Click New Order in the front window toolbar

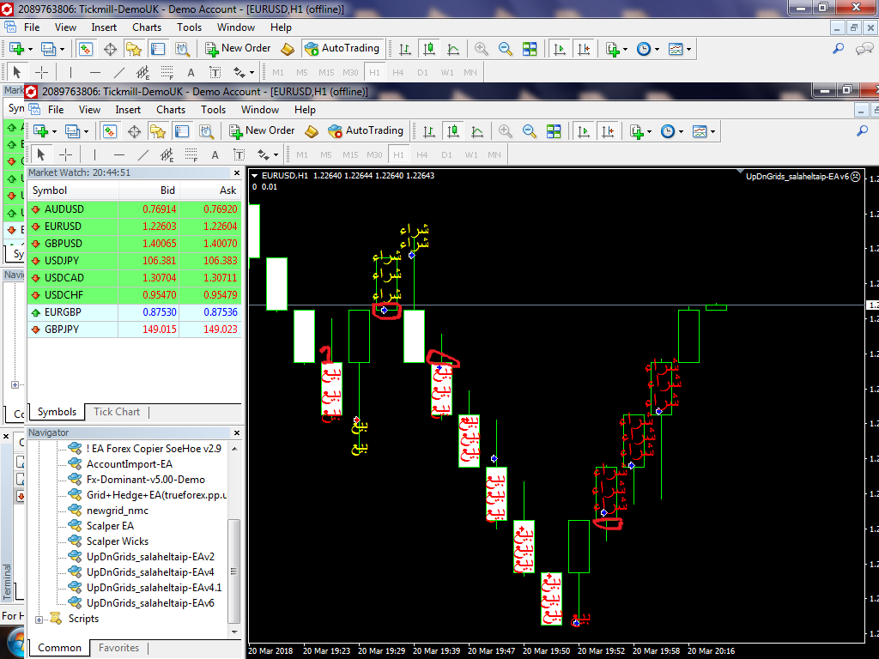coord(262,130)
